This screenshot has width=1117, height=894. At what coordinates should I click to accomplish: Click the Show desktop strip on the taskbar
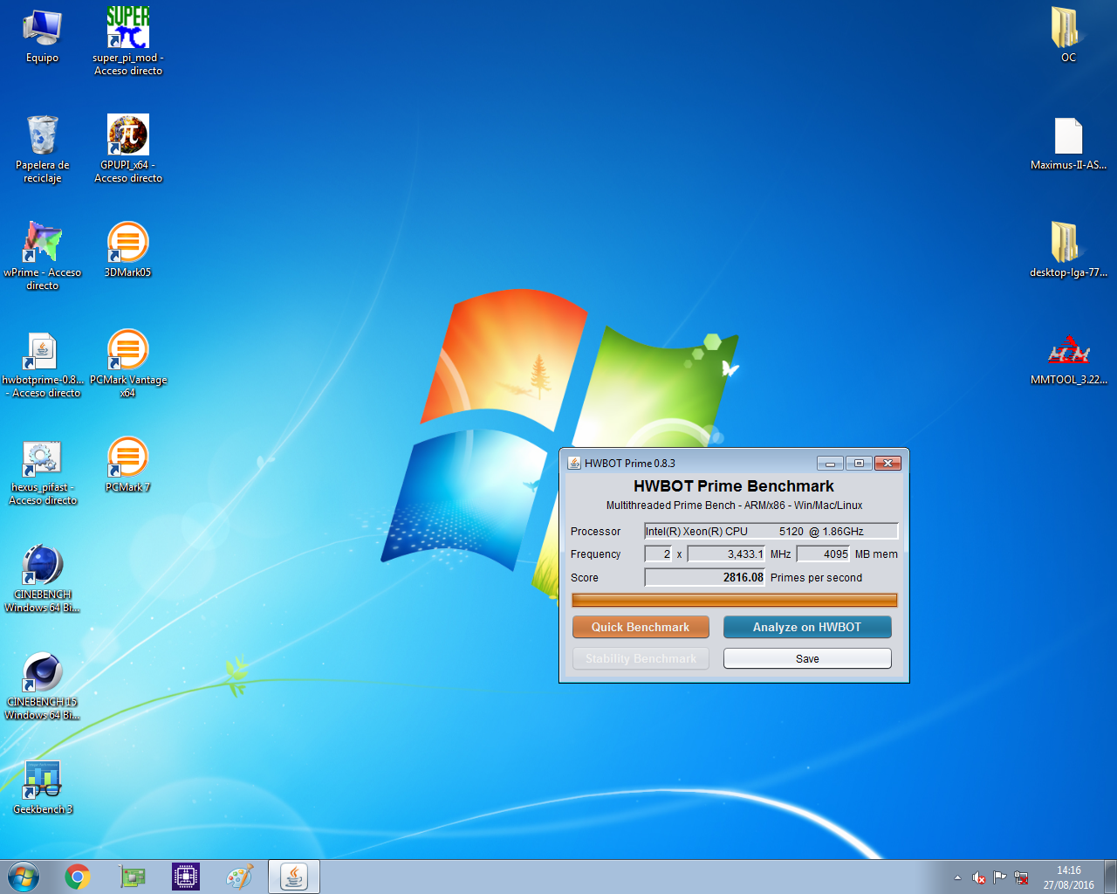point(1110,877)
